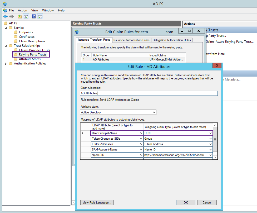Open the File menu

[11, 10]
